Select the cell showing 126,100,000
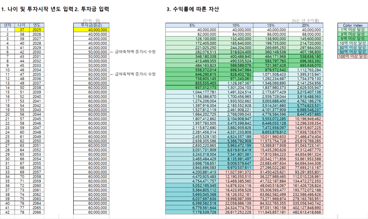Screen dimensions: 368x219 point(192,39)
